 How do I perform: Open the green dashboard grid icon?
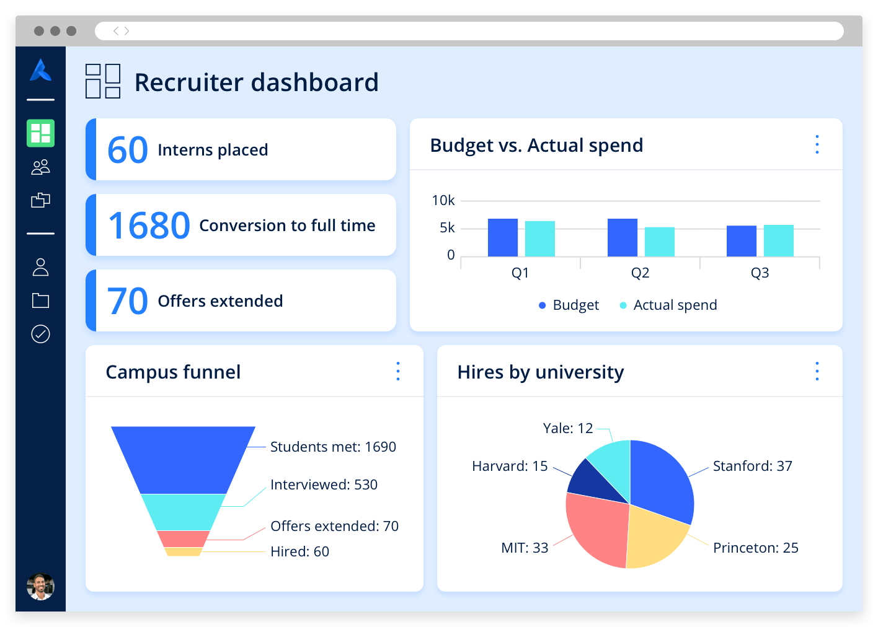[40, 133]
